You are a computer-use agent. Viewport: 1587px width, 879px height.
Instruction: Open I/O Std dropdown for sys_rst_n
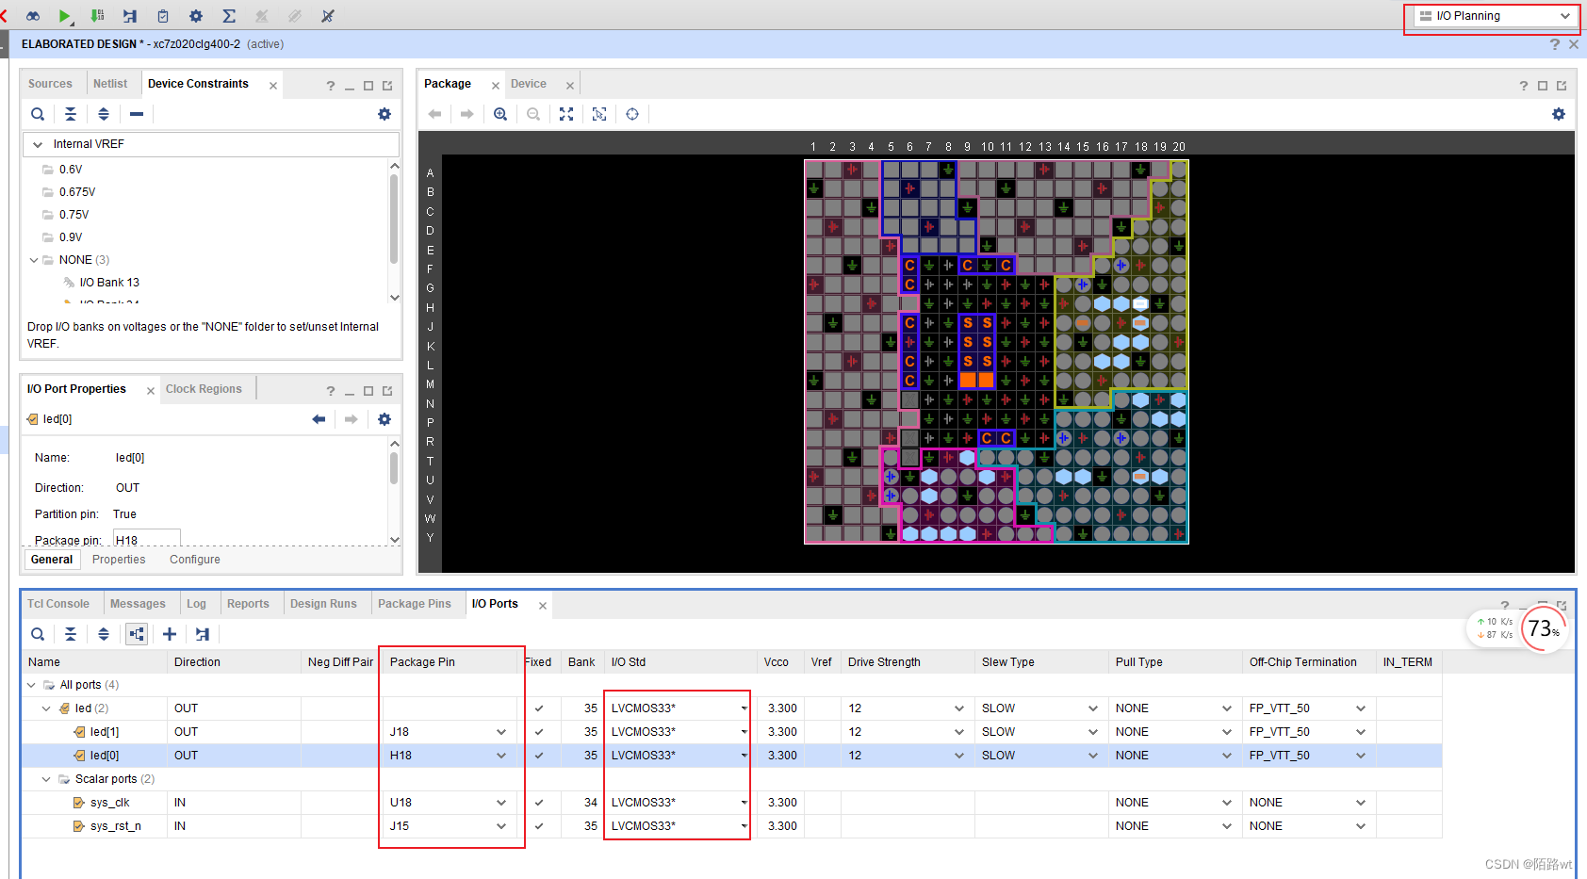click(x=744, y=826)
